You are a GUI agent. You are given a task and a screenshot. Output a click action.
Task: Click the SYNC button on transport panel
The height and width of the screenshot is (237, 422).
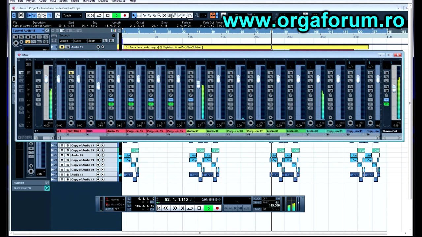[257, 209]
